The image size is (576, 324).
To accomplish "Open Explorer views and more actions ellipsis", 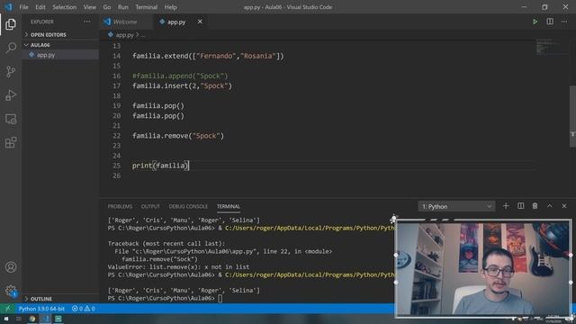I will (86, 22).
